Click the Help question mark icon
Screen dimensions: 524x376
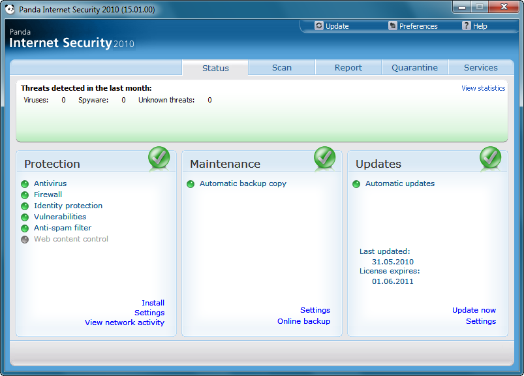466,26
